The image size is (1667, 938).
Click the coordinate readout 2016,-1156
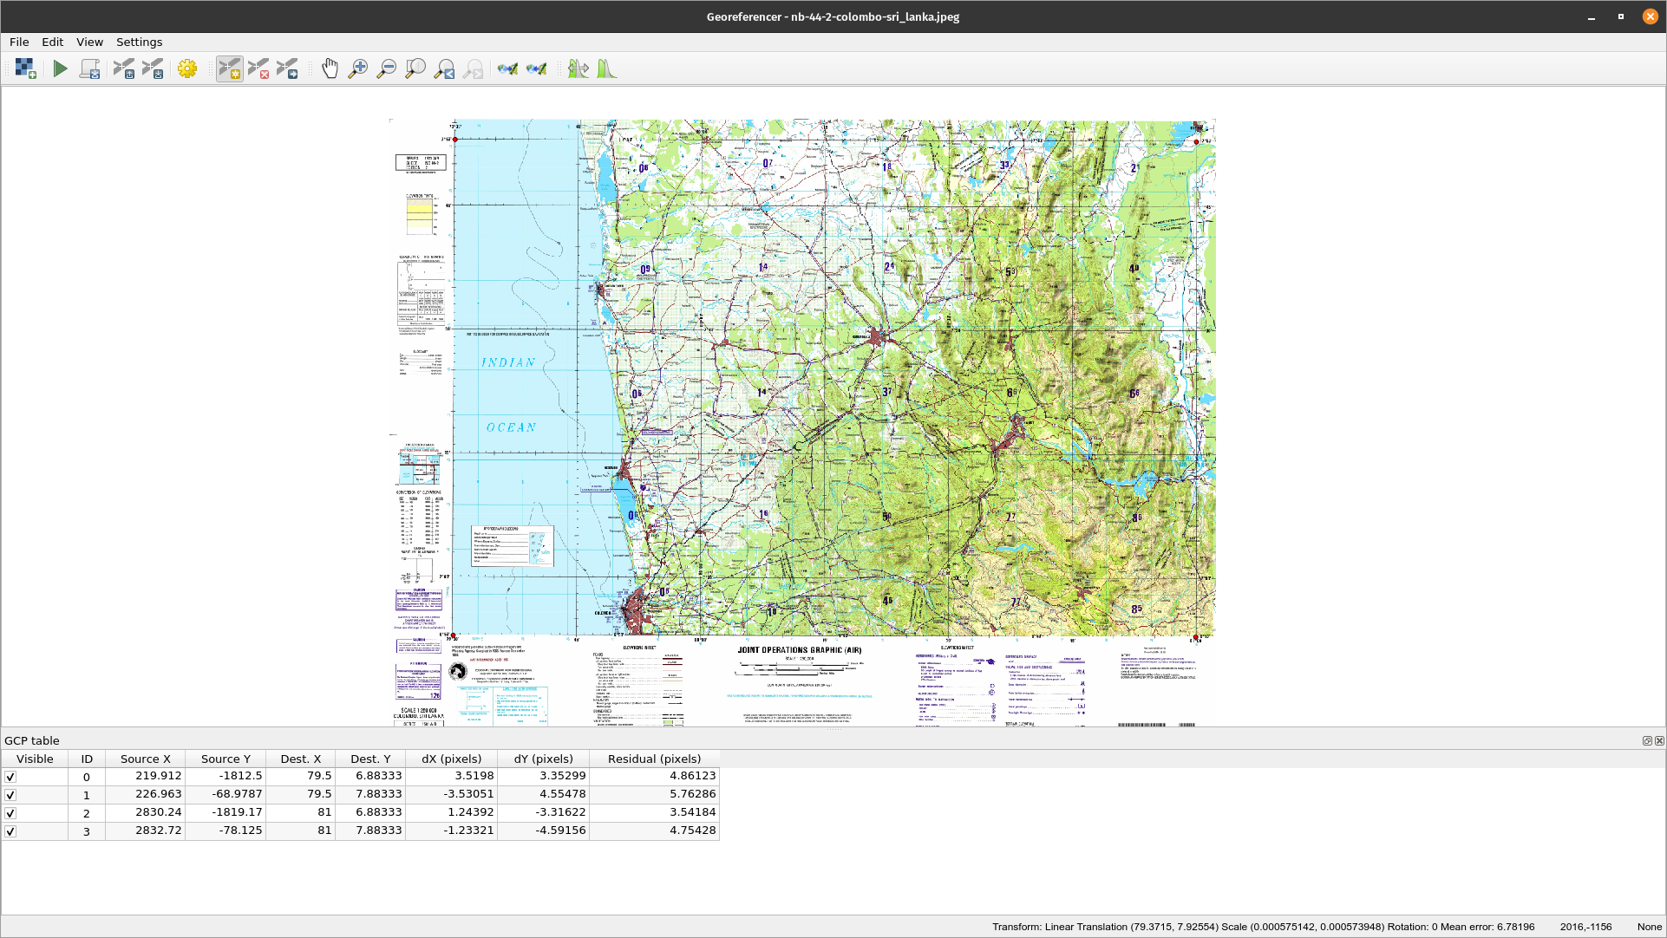[1585, 927]
